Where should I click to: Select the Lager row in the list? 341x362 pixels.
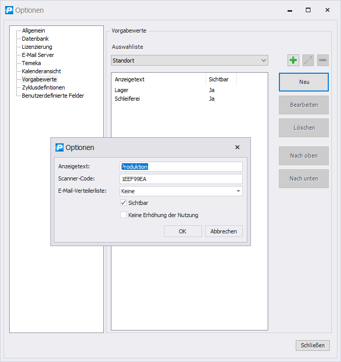(x=122, y=90)
